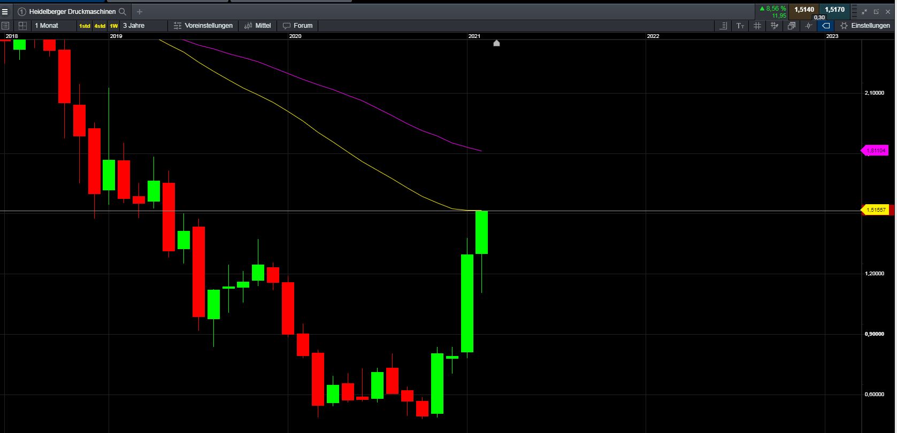
Task: Click the magenta 1,81104 indicator label
Action: (876, 151)
